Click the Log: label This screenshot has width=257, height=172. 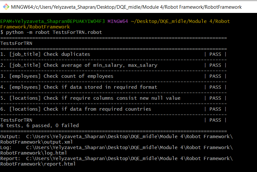[x=6, y=147]
